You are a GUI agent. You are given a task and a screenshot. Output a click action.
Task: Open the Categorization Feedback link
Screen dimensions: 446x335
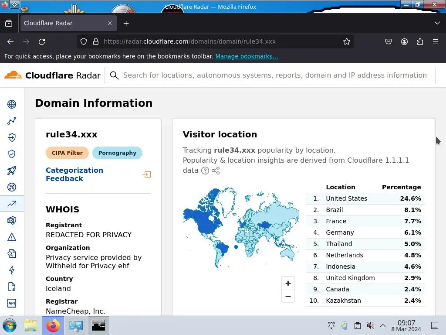pos(74,174)
